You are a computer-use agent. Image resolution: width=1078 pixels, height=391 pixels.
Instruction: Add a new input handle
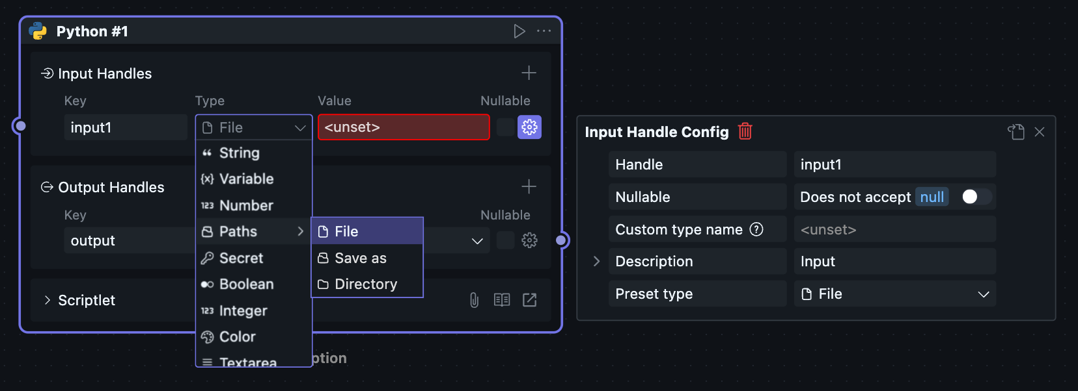(x=529, y=73)
